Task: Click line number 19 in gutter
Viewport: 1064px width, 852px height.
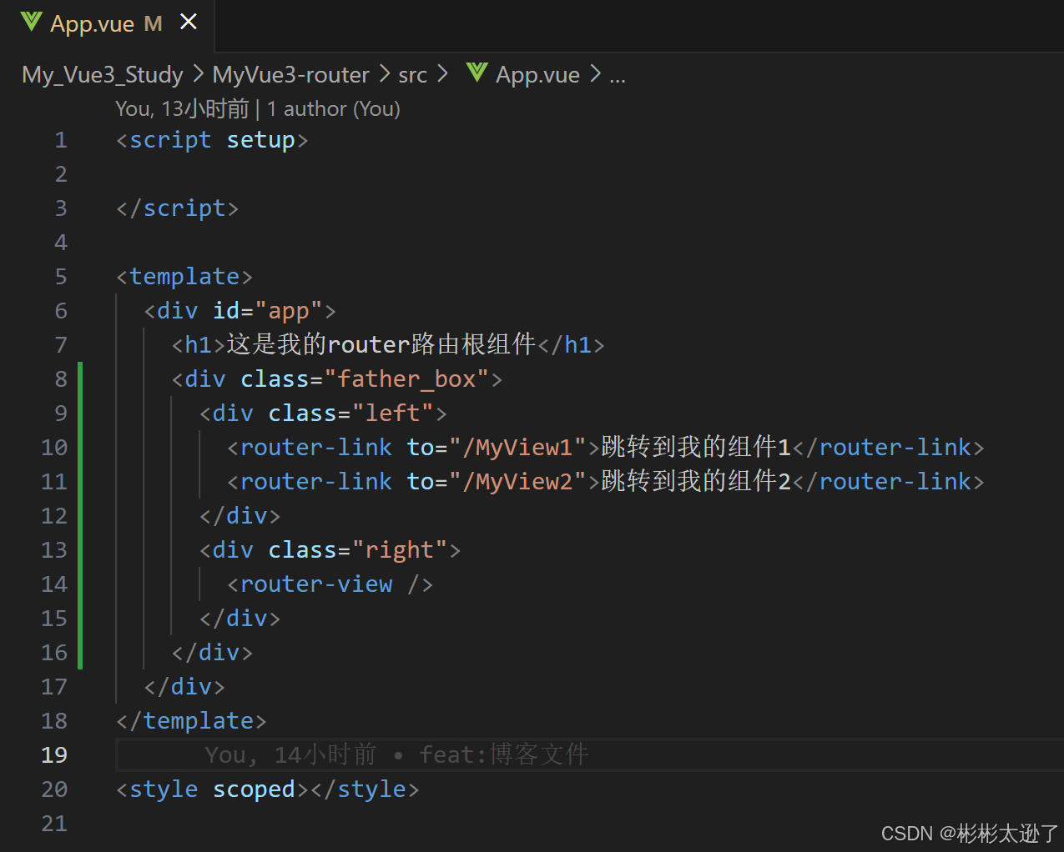Action: 54,755
